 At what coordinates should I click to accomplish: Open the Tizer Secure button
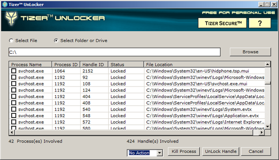click(x=222, y=23)
